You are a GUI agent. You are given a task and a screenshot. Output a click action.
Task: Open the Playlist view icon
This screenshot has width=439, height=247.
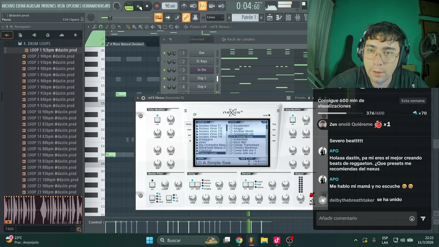coord(270,17)
